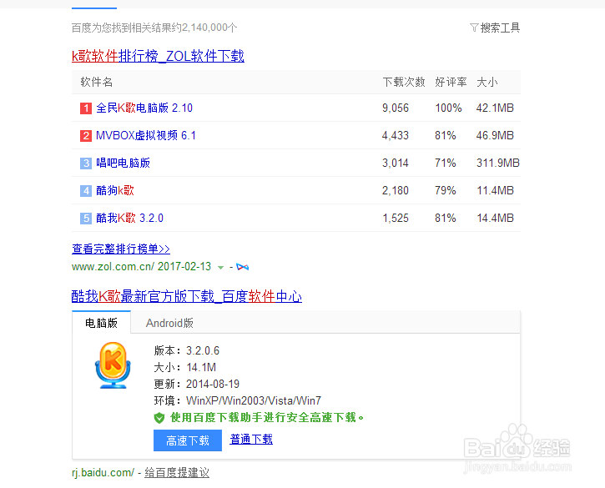This screenshot has height=488, width=605.
Task: Click www.zol.com.cn/ green URL text
Action: 113,267
